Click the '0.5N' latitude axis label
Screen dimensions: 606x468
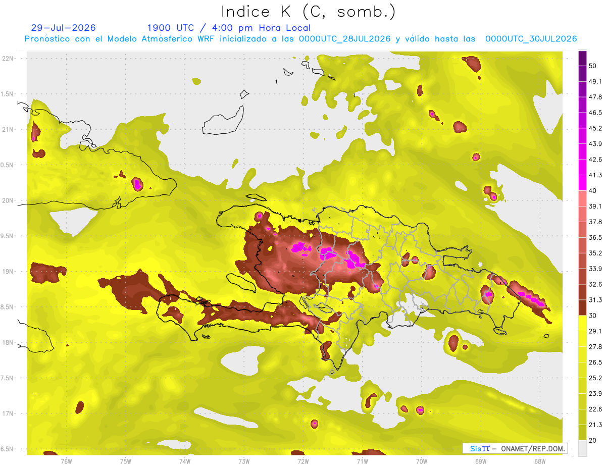click(x=8, y=165)
